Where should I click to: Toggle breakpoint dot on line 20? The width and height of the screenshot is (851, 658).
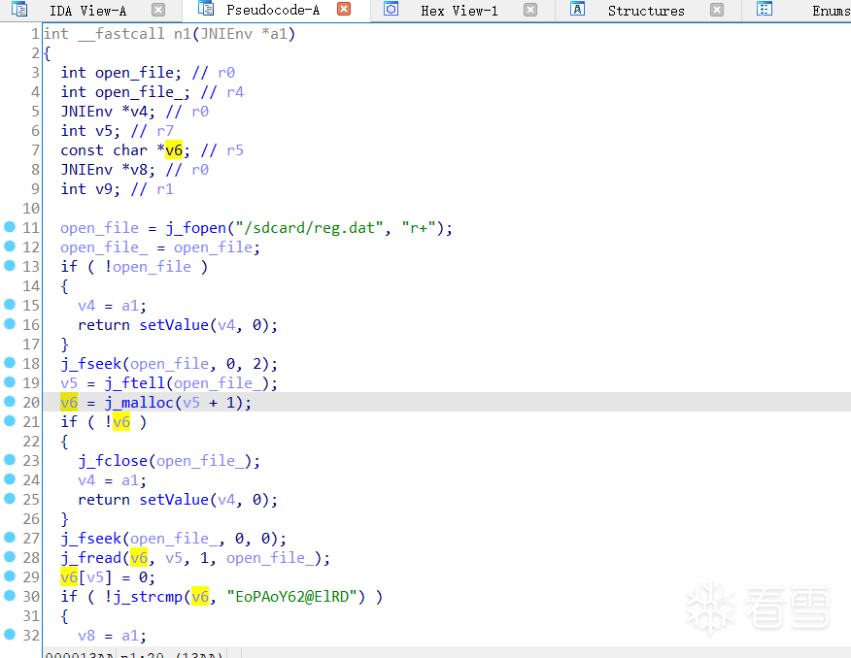click(10, 402)
